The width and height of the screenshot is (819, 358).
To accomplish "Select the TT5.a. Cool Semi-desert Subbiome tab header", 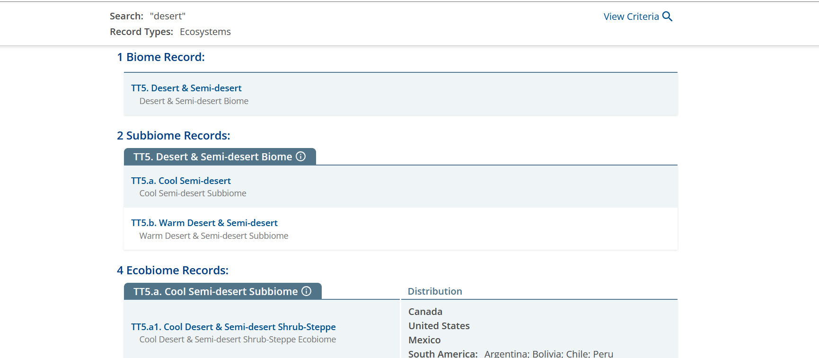I will click(x=215, y=292).
